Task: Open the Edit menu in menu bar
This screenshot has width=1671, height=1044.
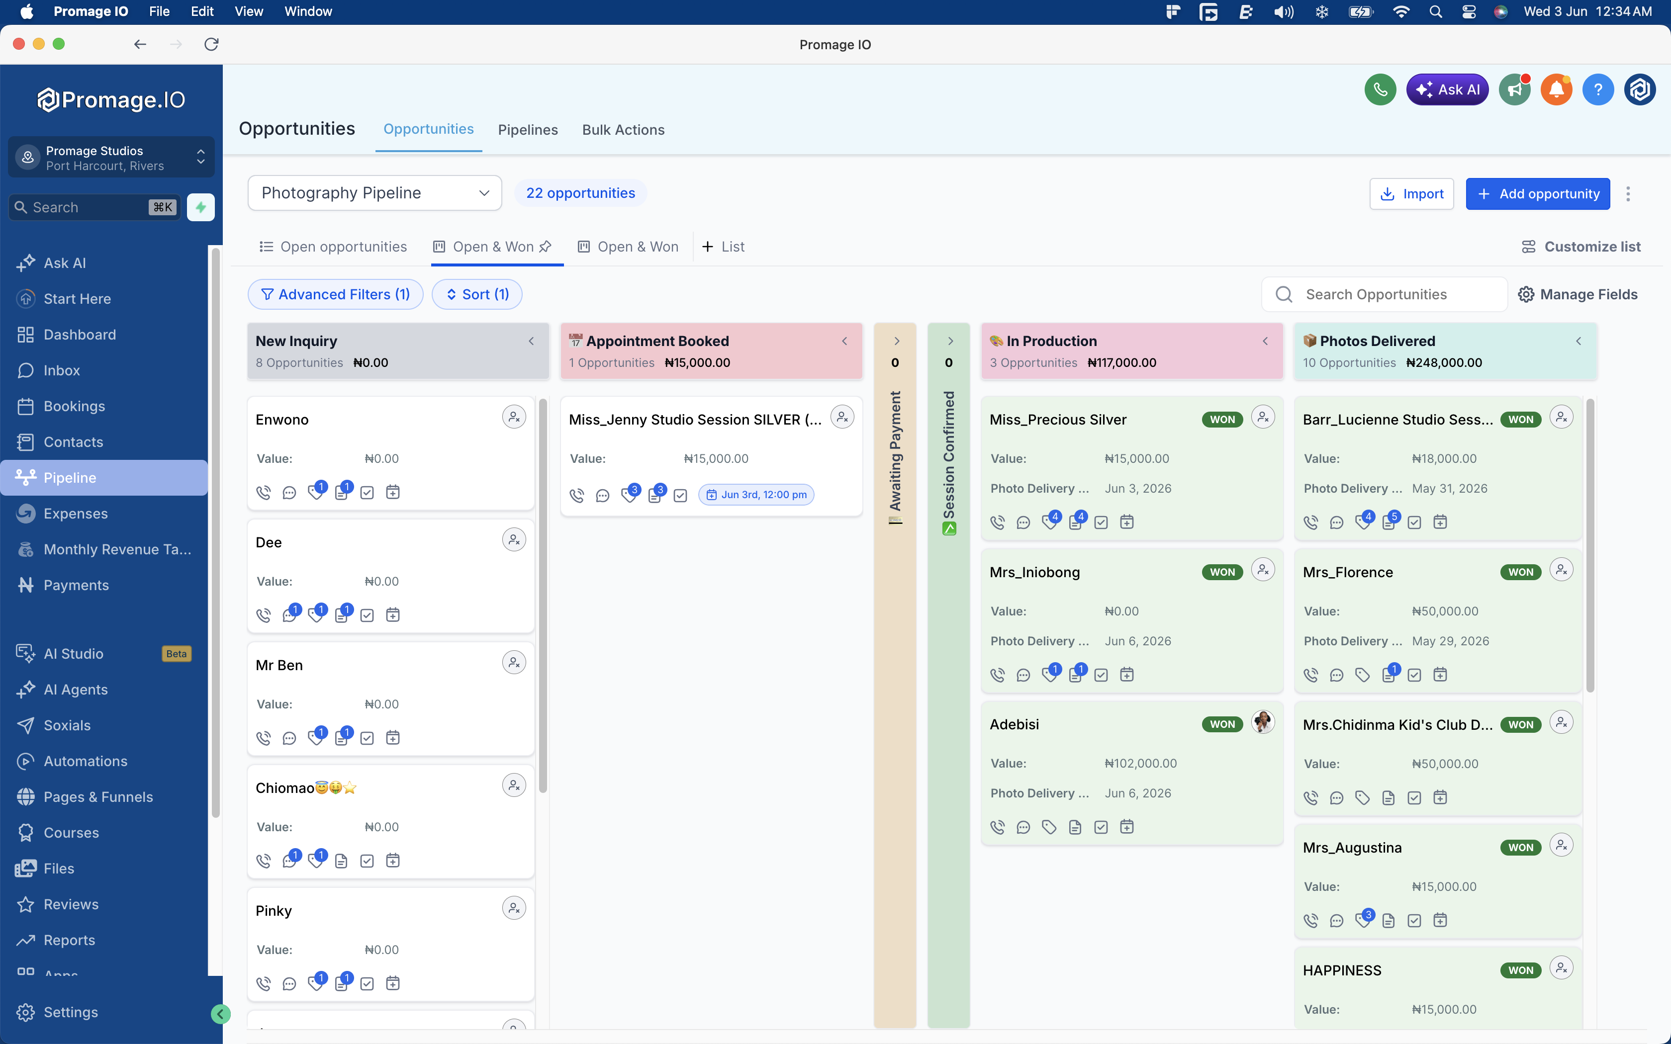Action: pos(201,12)
